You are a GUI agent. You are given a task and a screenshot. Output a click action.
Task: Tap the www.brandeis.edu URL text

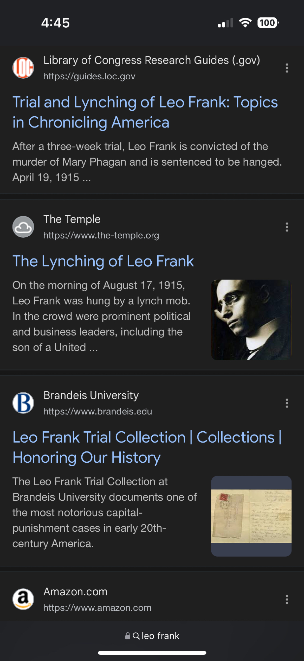click(98, 411)
